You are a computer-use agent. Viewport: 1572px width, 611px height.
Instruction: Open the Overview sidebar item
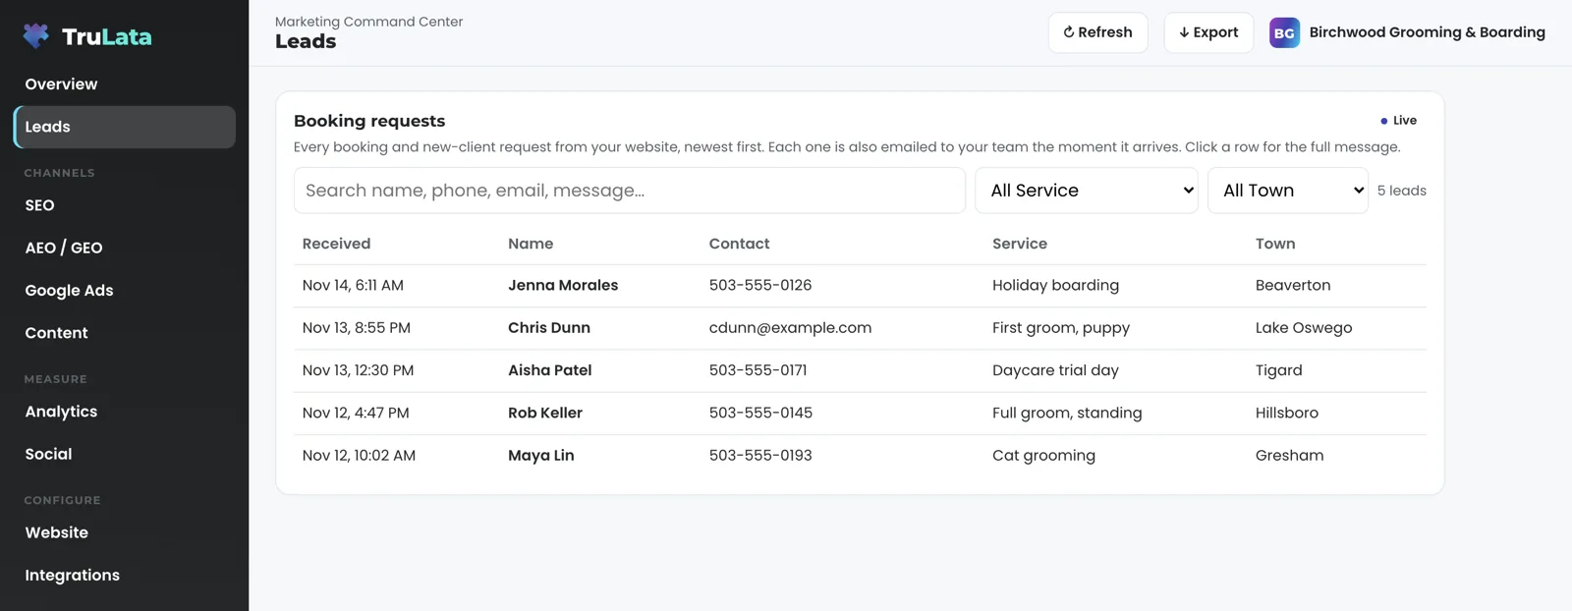[x=124, y=84]
